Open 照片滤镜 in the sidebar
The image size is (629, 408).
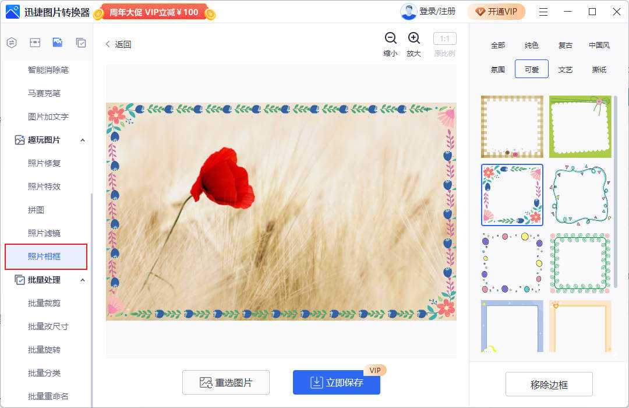(x=44, y=233)
